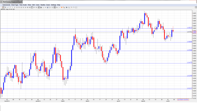Toggle the Daily (D) time scale button
Image resolution: width=197 pixels, height=111 pixels.
point(32,7)
